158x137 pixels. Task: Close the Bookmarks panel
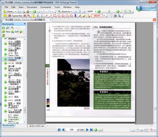pyautogui.click(x=25, y=24)
